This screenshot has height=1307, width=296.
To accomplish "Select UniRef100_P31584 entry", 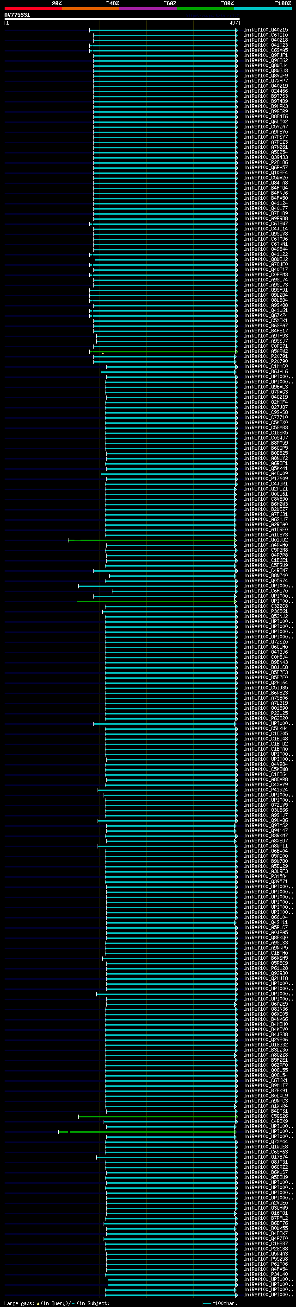I will (265, 876).
